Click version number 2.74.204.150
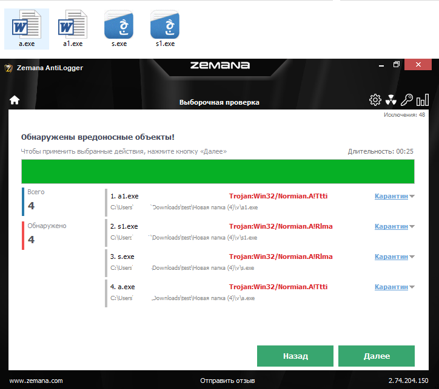Screen dimensions: 439x389 [x=408, y=381]
